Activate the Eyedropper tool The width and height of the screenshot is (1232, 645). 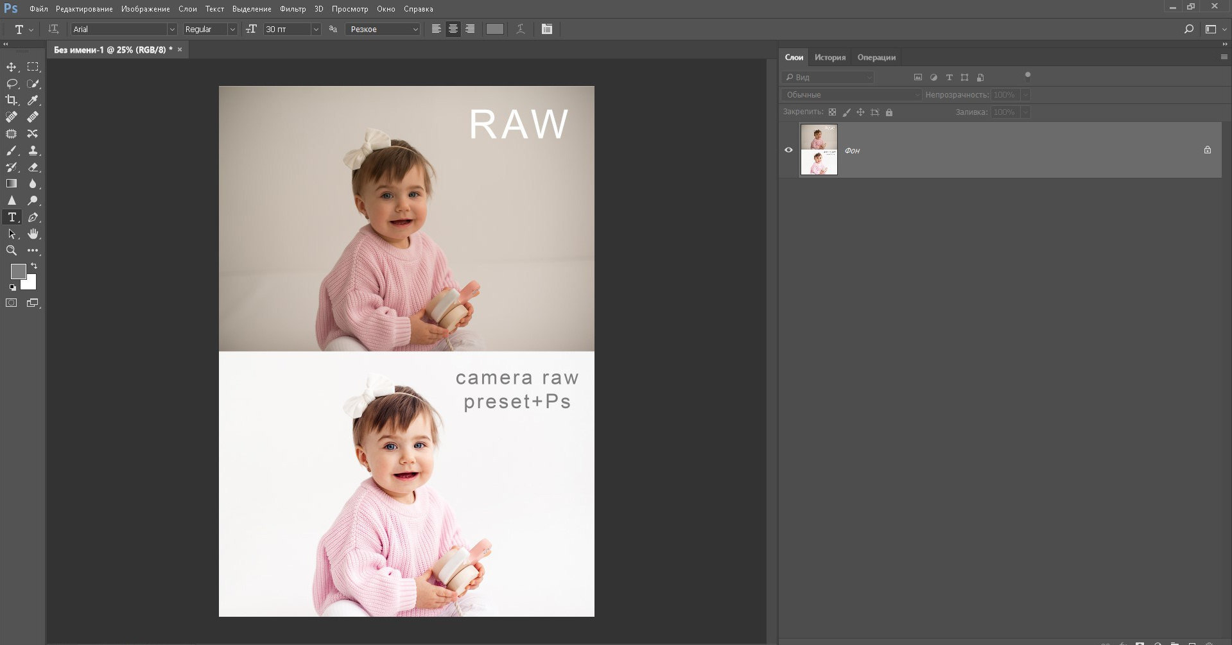tap(33, 100)
